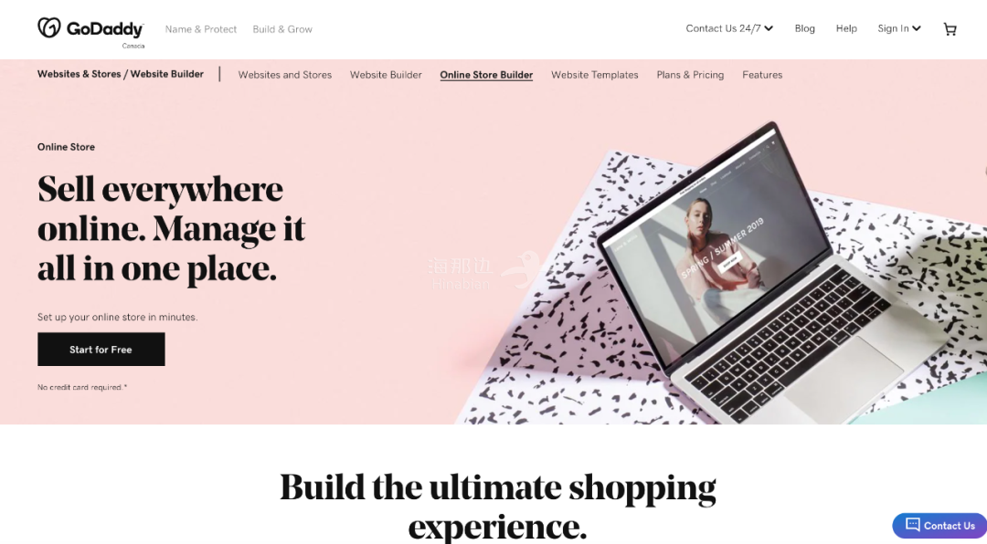Image resolution: width=987 pixels, height=544 pixels.
Task: Go to the Blog link
Action: pos(804,28)
